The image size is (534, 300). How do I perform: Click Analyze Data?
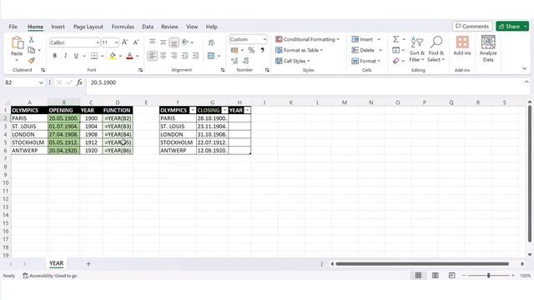pyautogui.click(x=488, y=48)
